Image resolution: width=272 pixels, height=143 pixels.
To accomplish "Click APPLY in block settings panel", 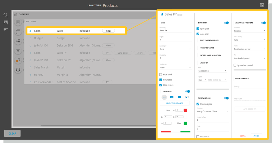I will (x=256, y=136).
